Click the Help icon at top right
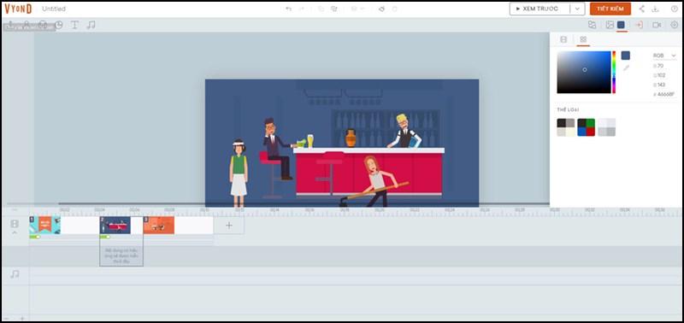 [x=674, y=9]
